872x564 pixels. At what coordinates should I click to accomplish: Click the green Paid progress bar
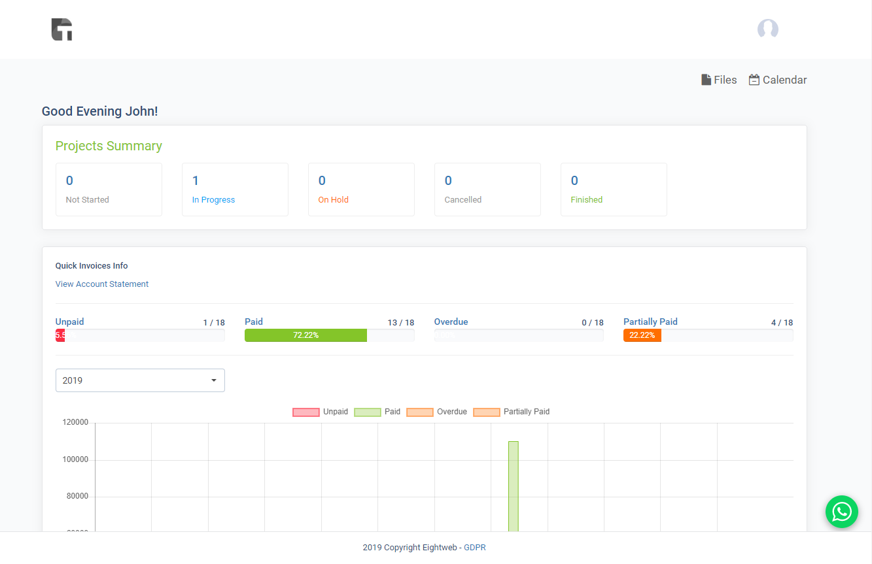[305, 335]
